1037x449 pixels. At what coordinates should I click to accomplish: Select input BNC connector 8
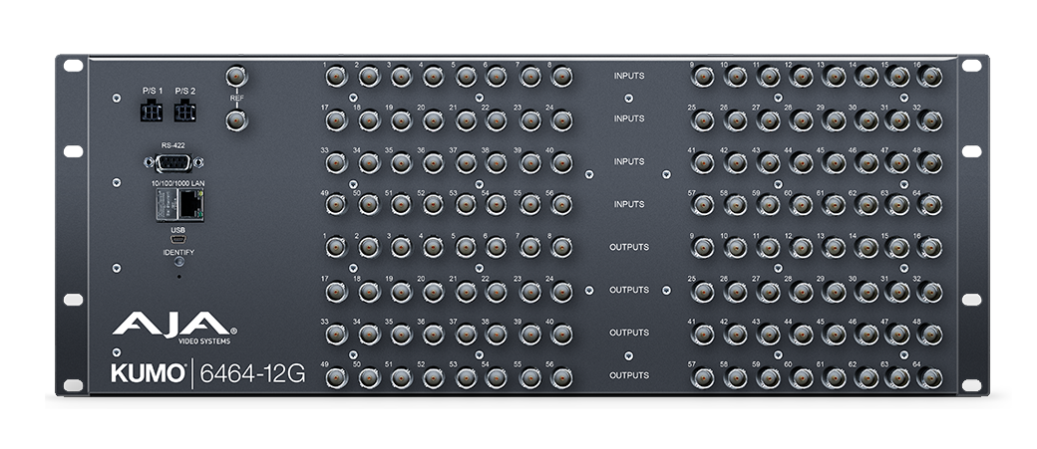[x=561, y=77]
